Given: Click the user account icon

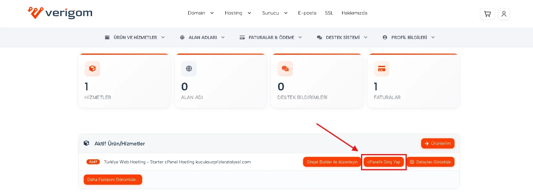Looking at the screenshot, I should (x=504, y=14).
